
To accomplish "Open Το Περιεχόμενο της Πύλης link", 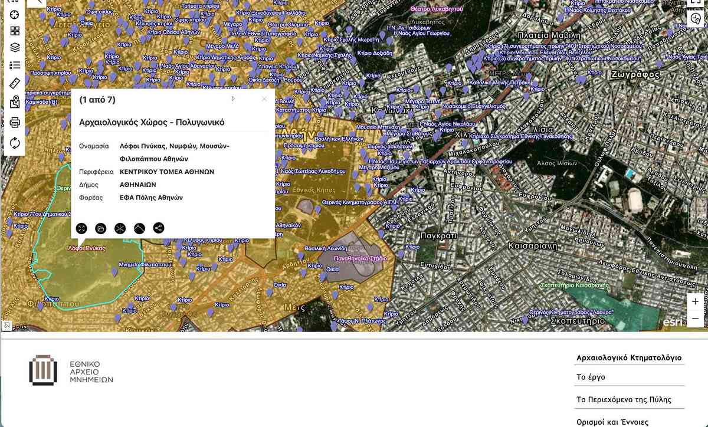I will tap(624, 399).
